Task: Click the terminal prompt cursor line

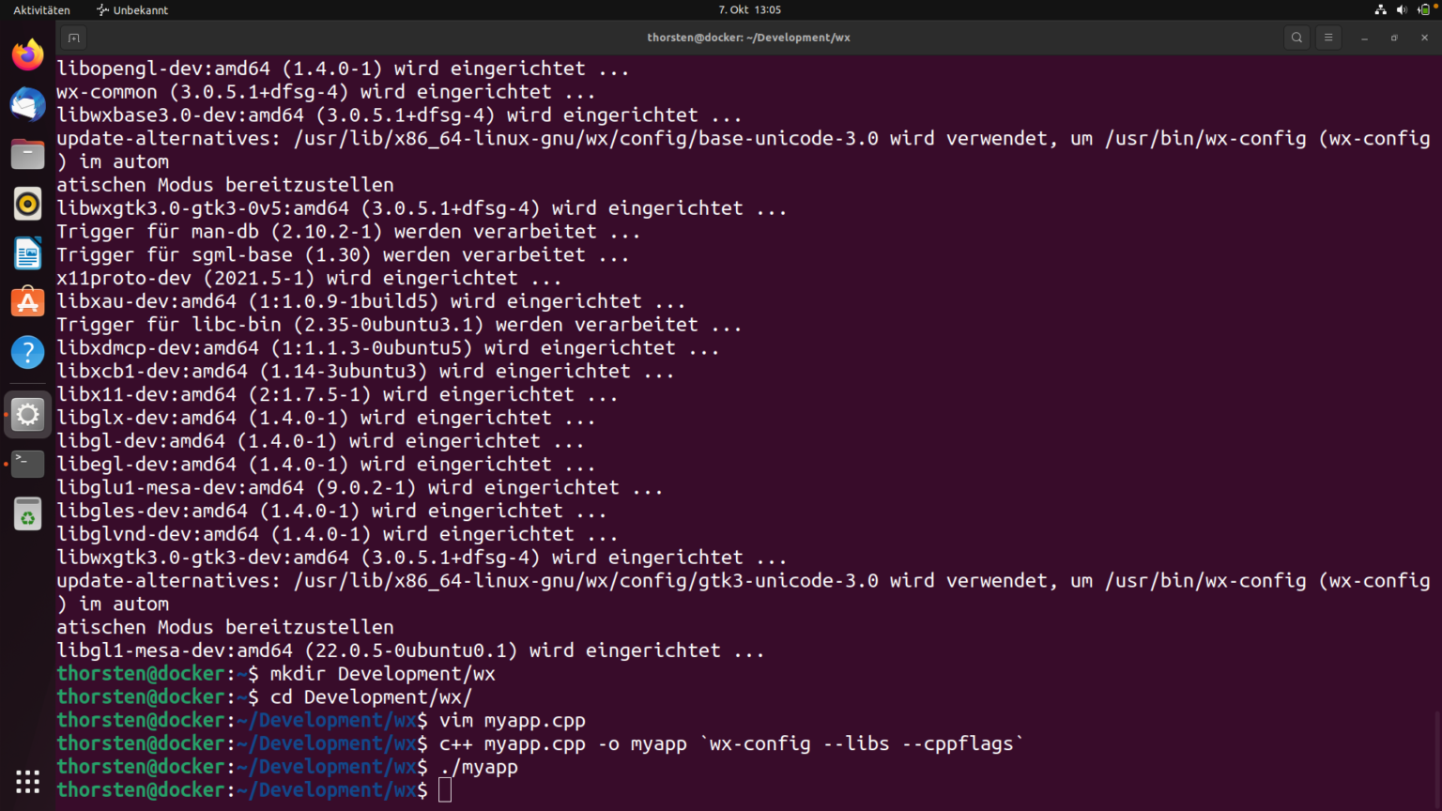Action: tap(445, 790)
